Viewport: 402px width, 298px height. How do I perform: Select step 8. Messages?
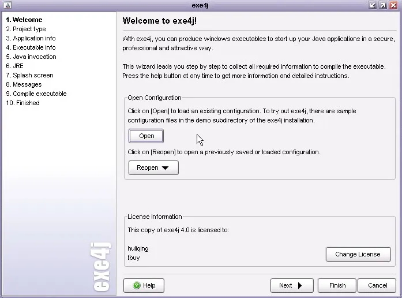point(24,84)
